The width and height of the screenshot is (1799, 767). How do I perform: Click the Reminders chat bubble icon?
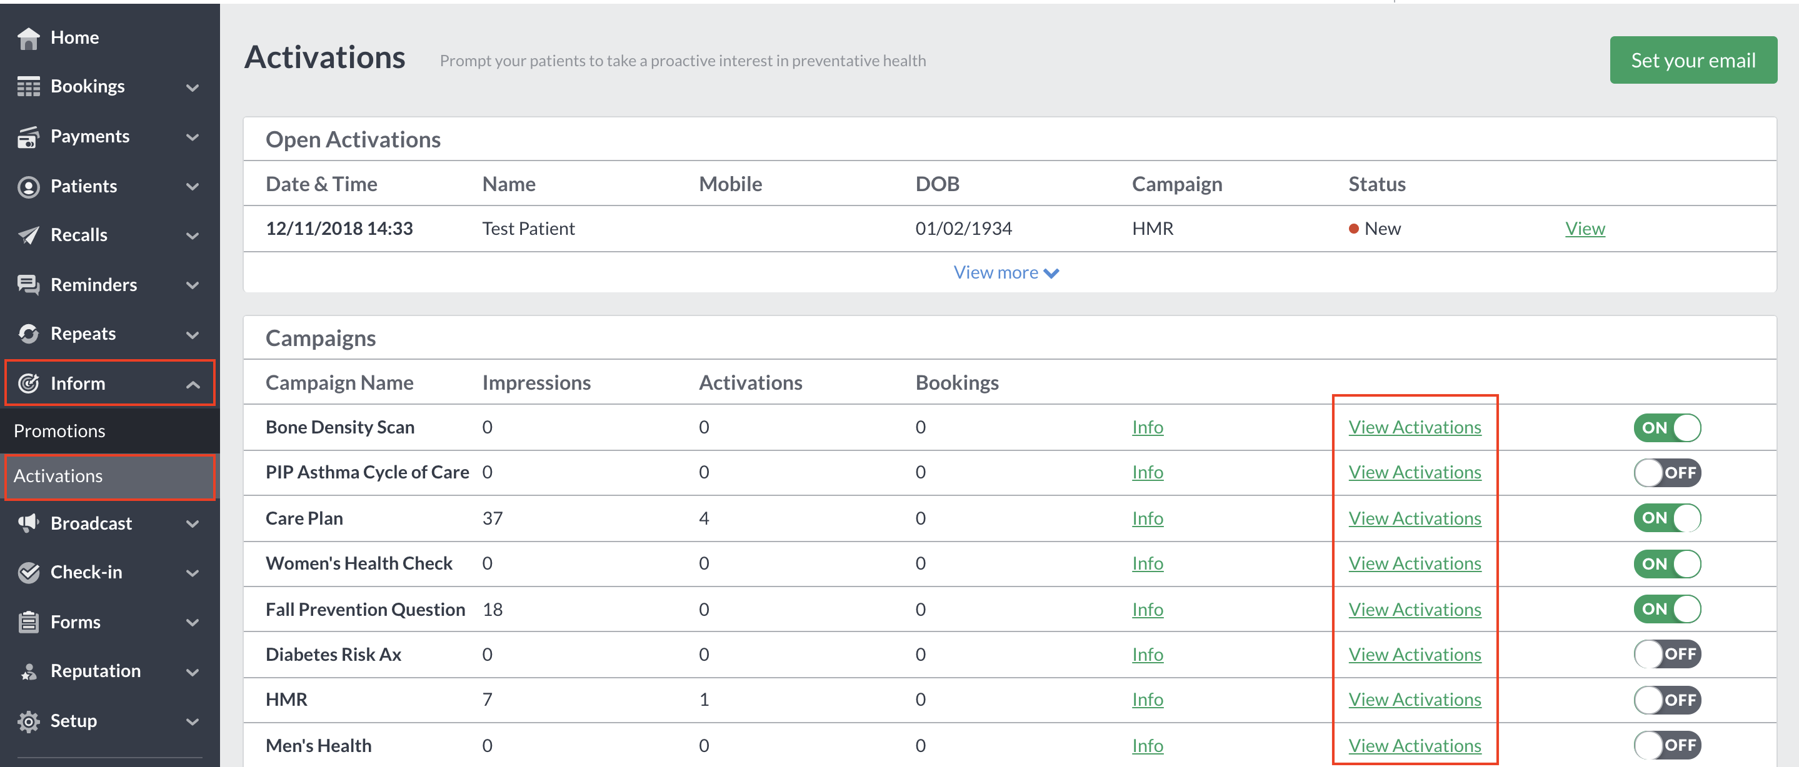click(29, 285)
